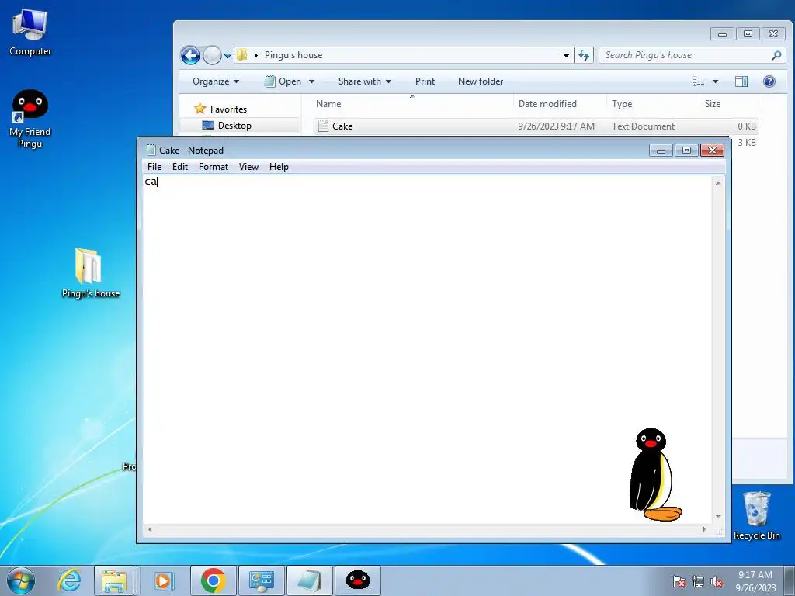Screen dimensions: 795x596
Task: Click the Search Pingu's house field
Action: tap(692, 55)
